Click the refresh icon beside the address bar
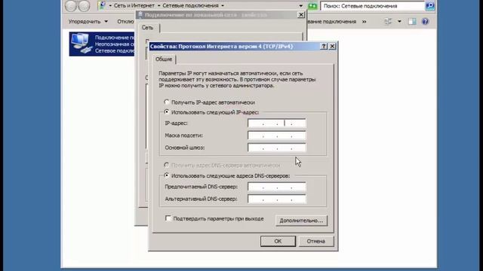Viewport: 483px width, 271px height. click(312, 6)
